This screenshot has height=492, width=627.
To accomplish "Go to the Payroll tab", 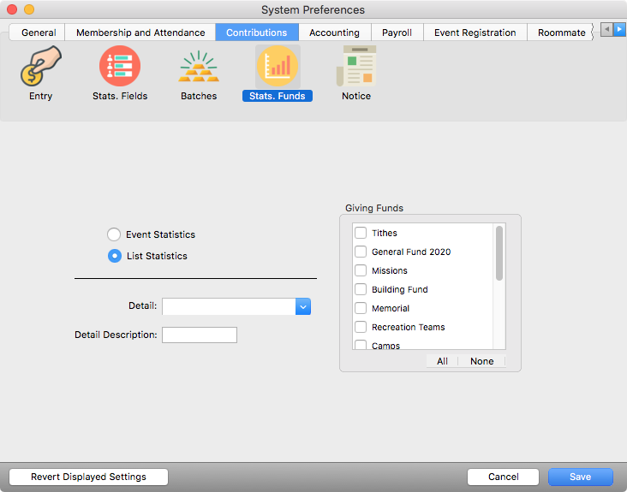I will [x=397, y=33].
